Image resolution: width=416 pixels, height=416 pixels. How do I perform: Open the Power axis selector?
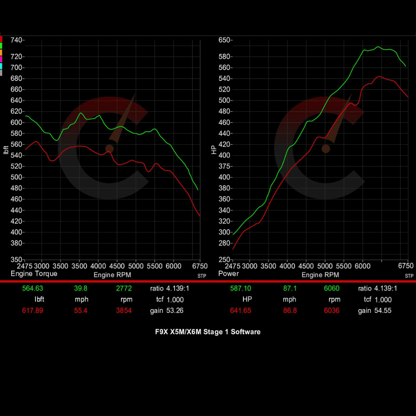228,274
